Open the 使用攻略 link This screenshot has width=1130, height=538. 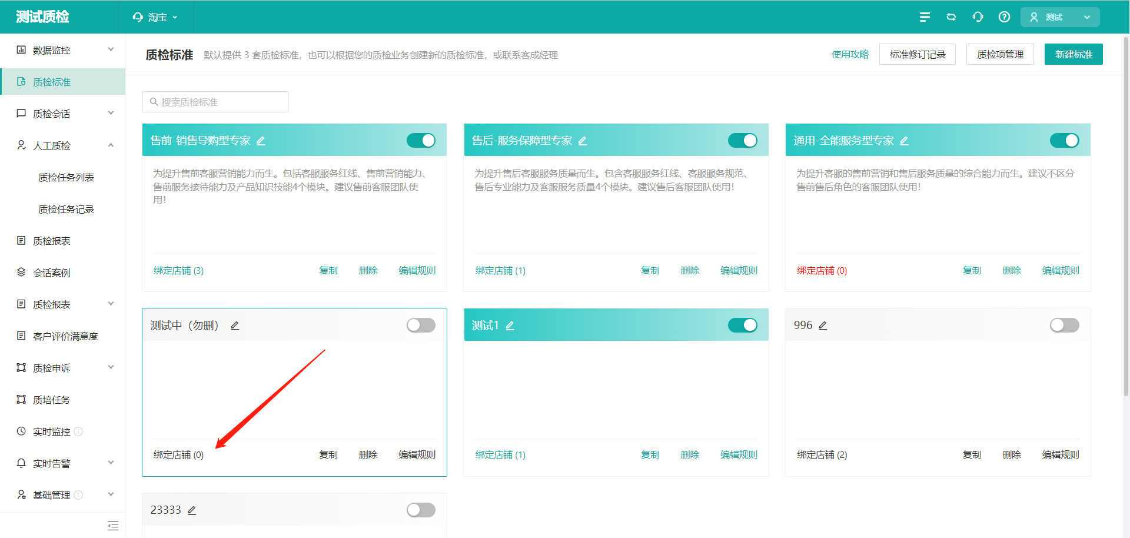[x=850, y=54]
